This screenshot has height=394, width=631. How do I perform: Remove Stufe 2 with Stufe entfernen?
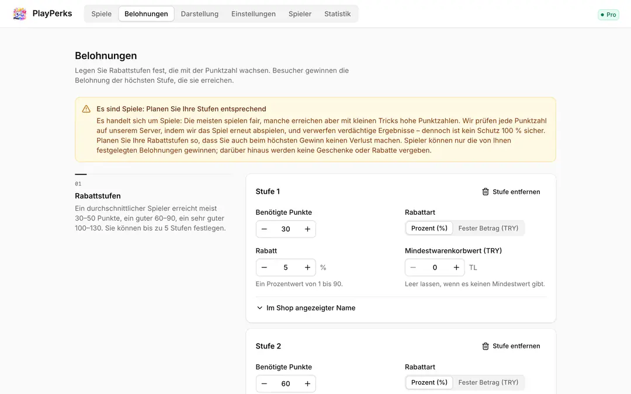pos(511,346)
